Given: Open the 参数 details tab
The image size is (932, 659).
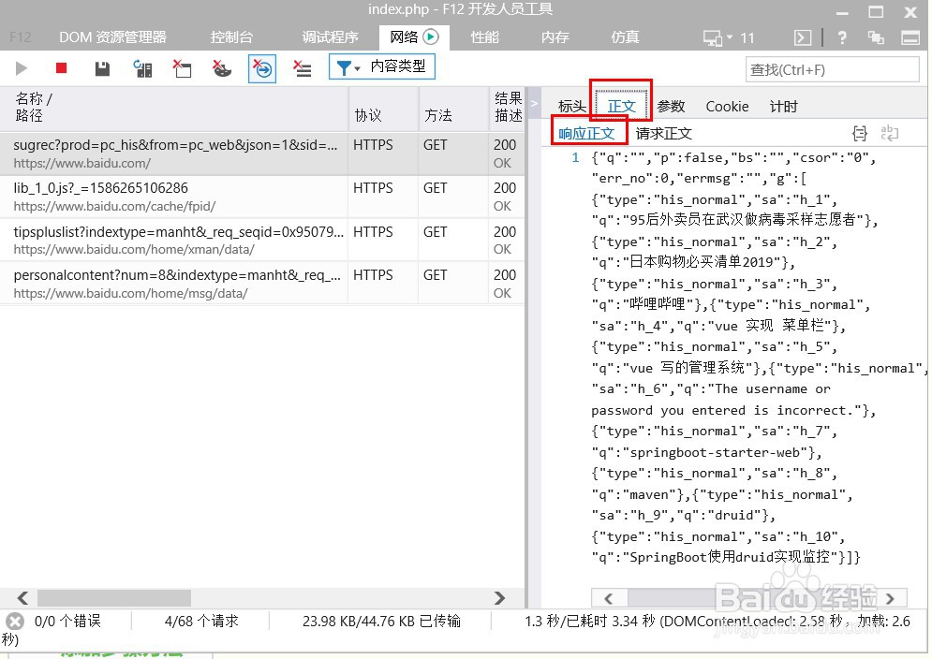Looking at the screenshot, I should [671, 107].
